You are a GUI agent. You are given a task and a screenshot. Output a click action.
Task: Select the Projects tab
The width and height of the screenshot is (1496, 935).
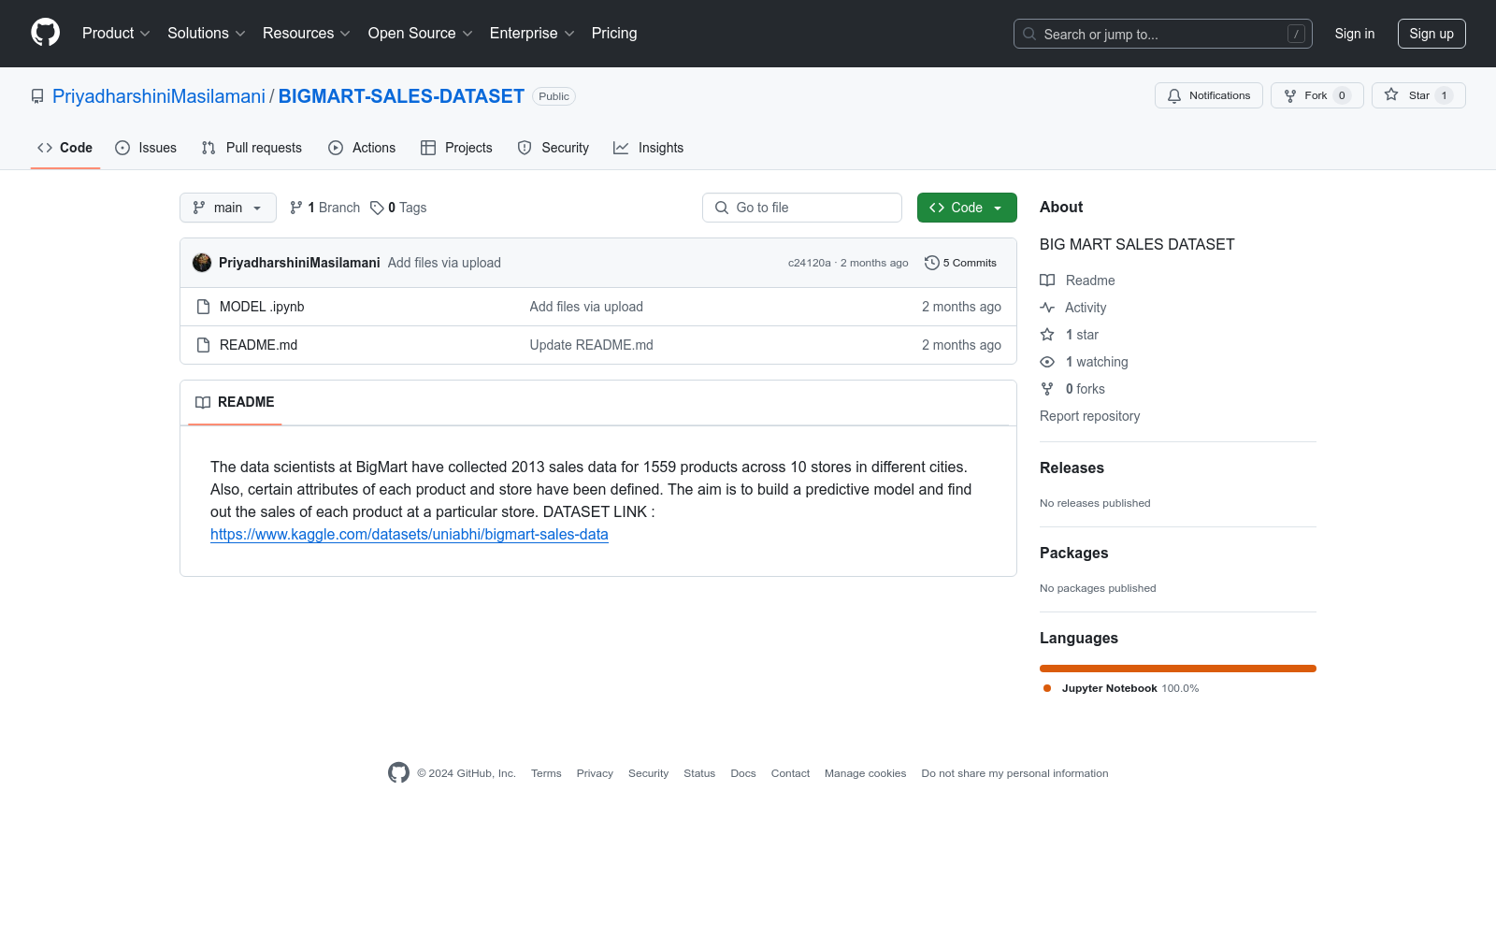456,148
